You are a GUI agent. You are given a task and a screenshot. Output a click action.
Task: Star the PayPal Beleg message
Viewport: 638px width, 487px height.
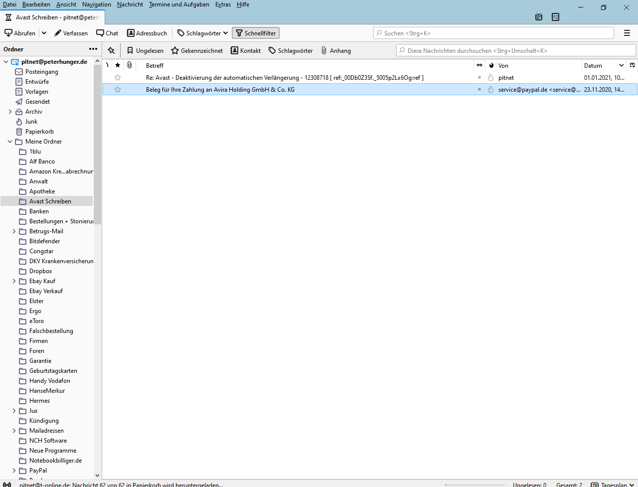(118, 90)
